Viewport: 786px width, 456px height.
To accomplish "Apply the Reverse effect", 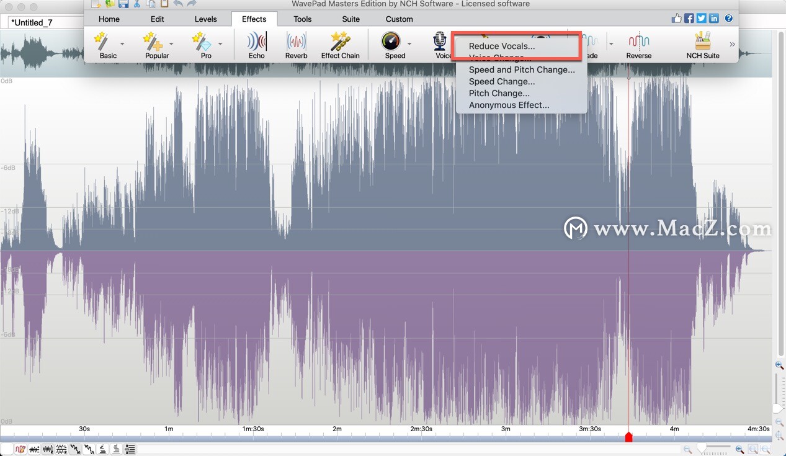I will (x=638, y=45).
